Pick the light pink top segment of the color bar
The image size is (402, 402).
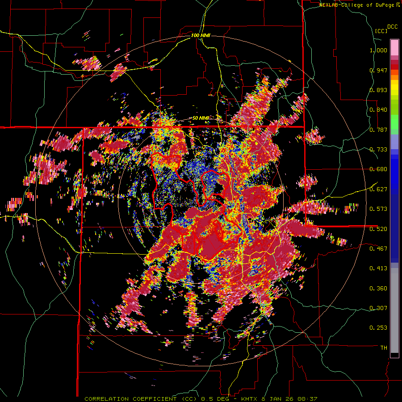pos(394,47)
